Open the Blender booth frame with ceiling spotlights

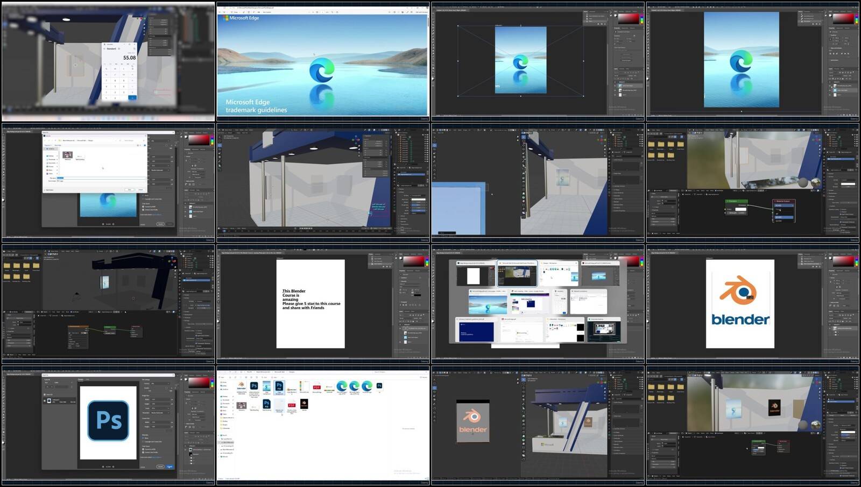323,183
